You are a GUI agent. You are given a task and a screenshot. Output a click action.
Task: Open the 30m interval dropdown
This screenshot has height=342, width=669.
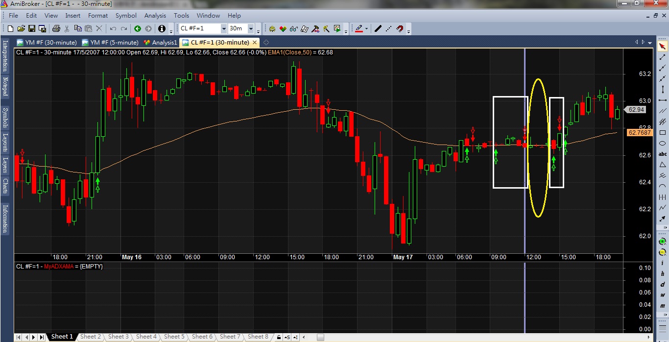coord(251,29)
